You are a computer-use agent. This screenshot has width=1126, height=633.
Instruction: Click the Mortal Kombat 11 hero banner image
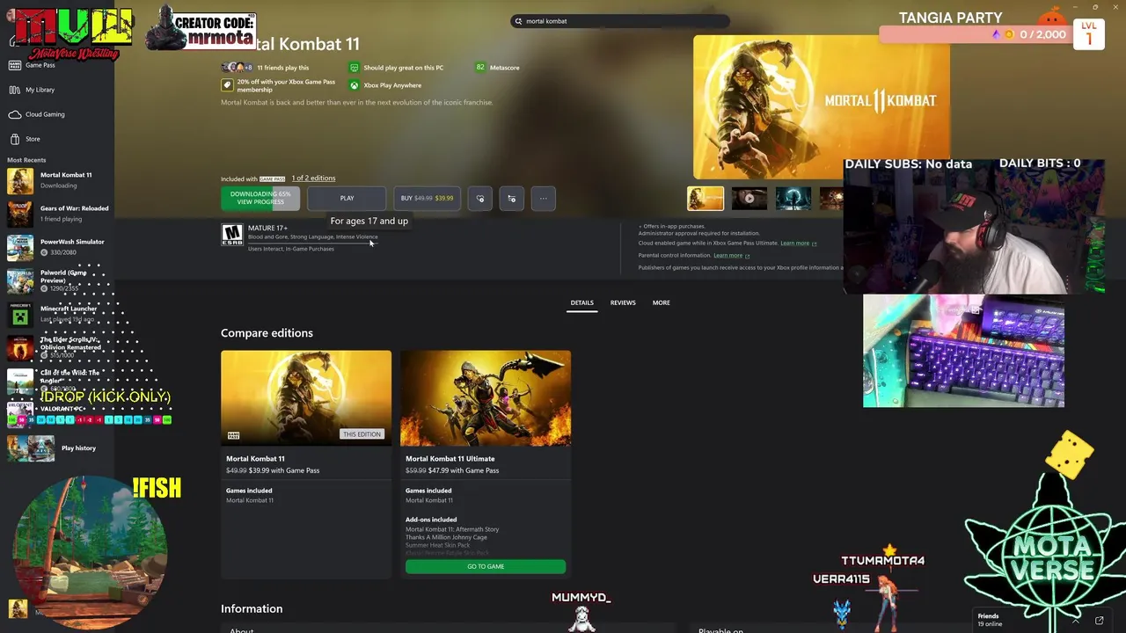pos(822,107)
